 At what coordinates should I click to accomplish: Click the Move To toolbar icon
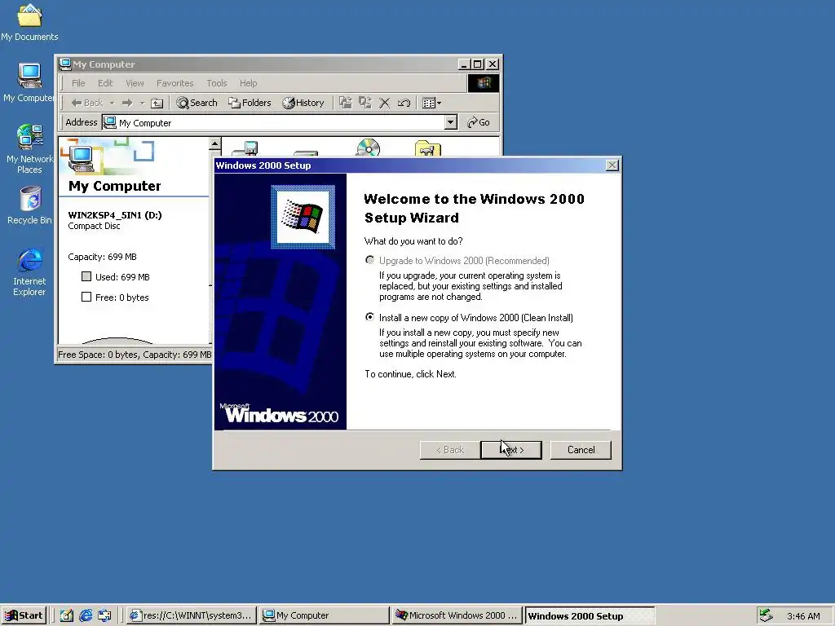tap(346, 103)
